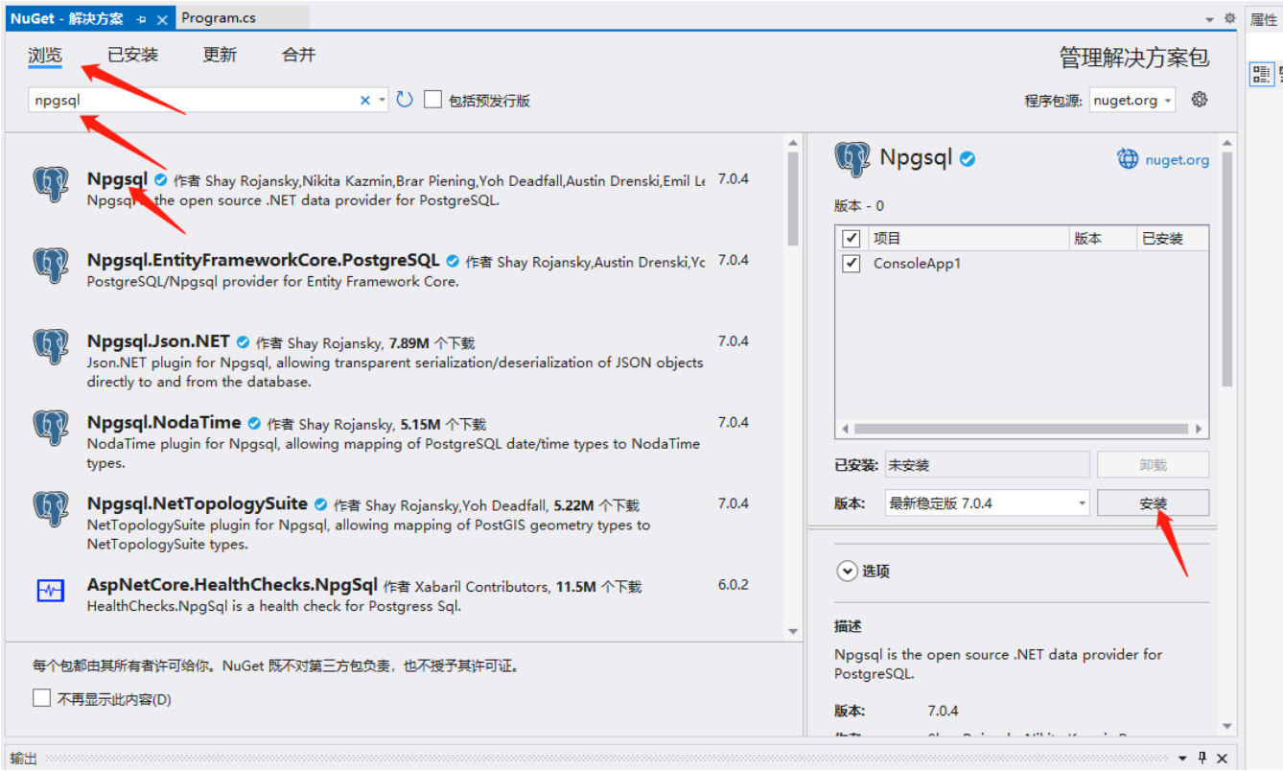This screenshot has width=1283, height=771.
Task: Select the AspNetCore.HealthChecks.NpgSql package icon
Action: pos(51,591)
